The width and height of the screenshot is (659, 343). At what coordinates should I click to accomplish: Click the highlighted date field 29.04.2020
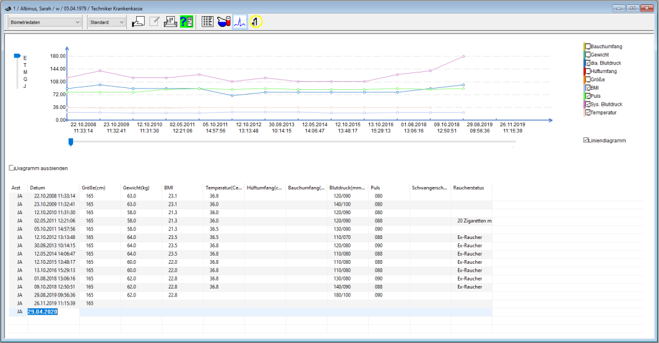(43, 312)
